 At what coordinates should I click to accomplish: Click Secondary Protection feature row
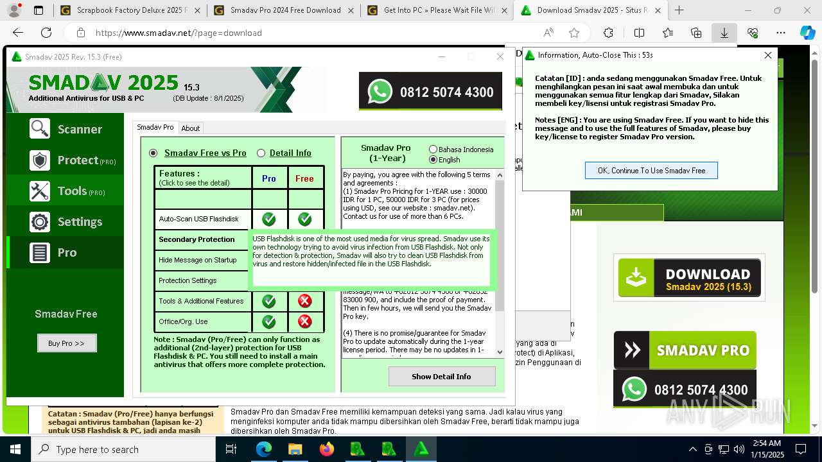coord(202,239)
